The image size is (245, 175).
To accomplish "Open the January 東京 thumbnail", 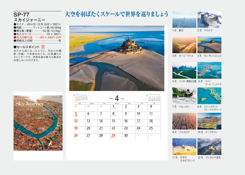I will click(x=184, y=19).
